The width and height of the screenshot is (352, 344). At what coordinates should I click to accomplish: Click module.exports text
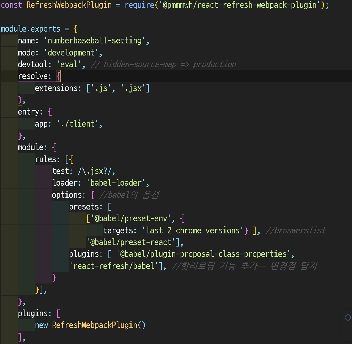[31, 29]
